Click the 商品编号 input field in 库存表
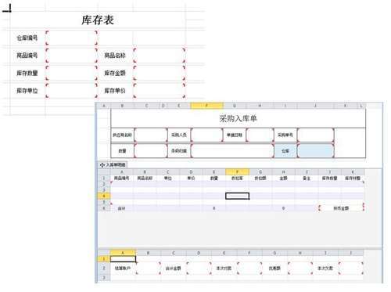The height and width of the screenshot is (292, 391). 71,56
